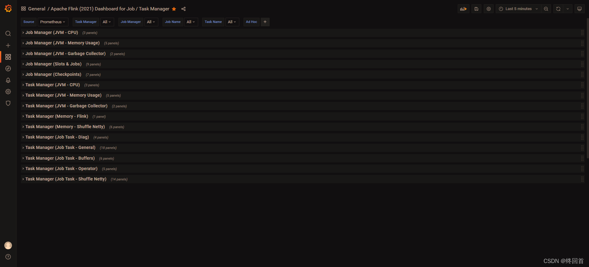
Task: Expand Job Manager (JVM - Memory Usage) row
Action: click(62, 43)
